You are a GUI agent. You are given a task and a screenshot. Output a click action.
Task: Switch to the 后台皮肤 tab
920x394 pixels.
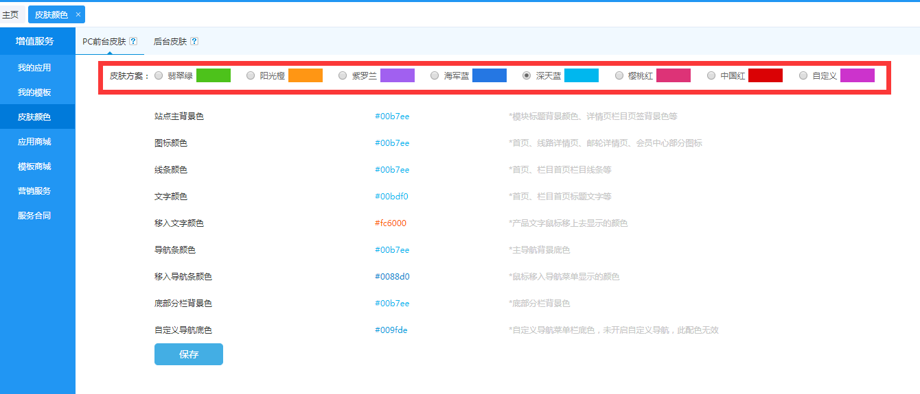tap(170, 41)
